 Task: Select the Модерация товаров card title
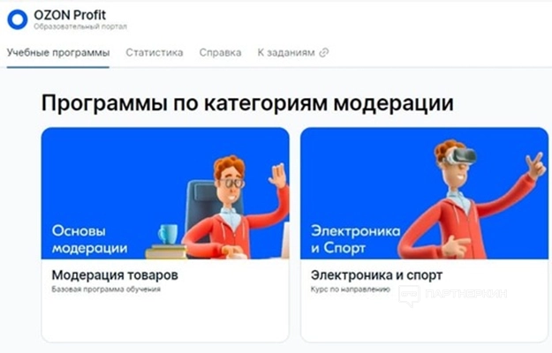(x=115, y=275)
